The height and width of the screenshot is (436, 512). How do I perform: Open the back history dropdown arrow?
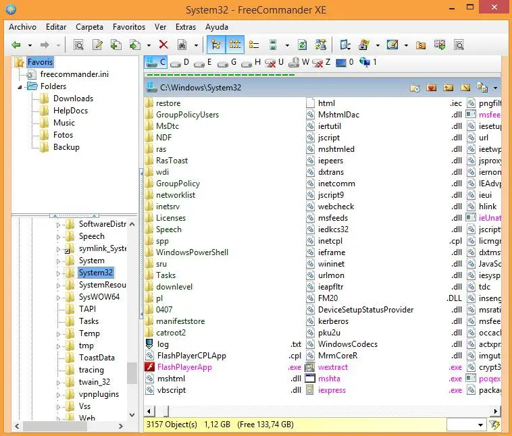(30, 45)
